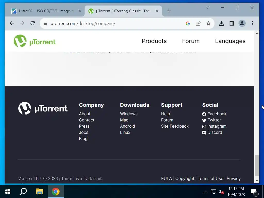
Task: Show hidden system tray icons
Action: [x=206, y=192]
